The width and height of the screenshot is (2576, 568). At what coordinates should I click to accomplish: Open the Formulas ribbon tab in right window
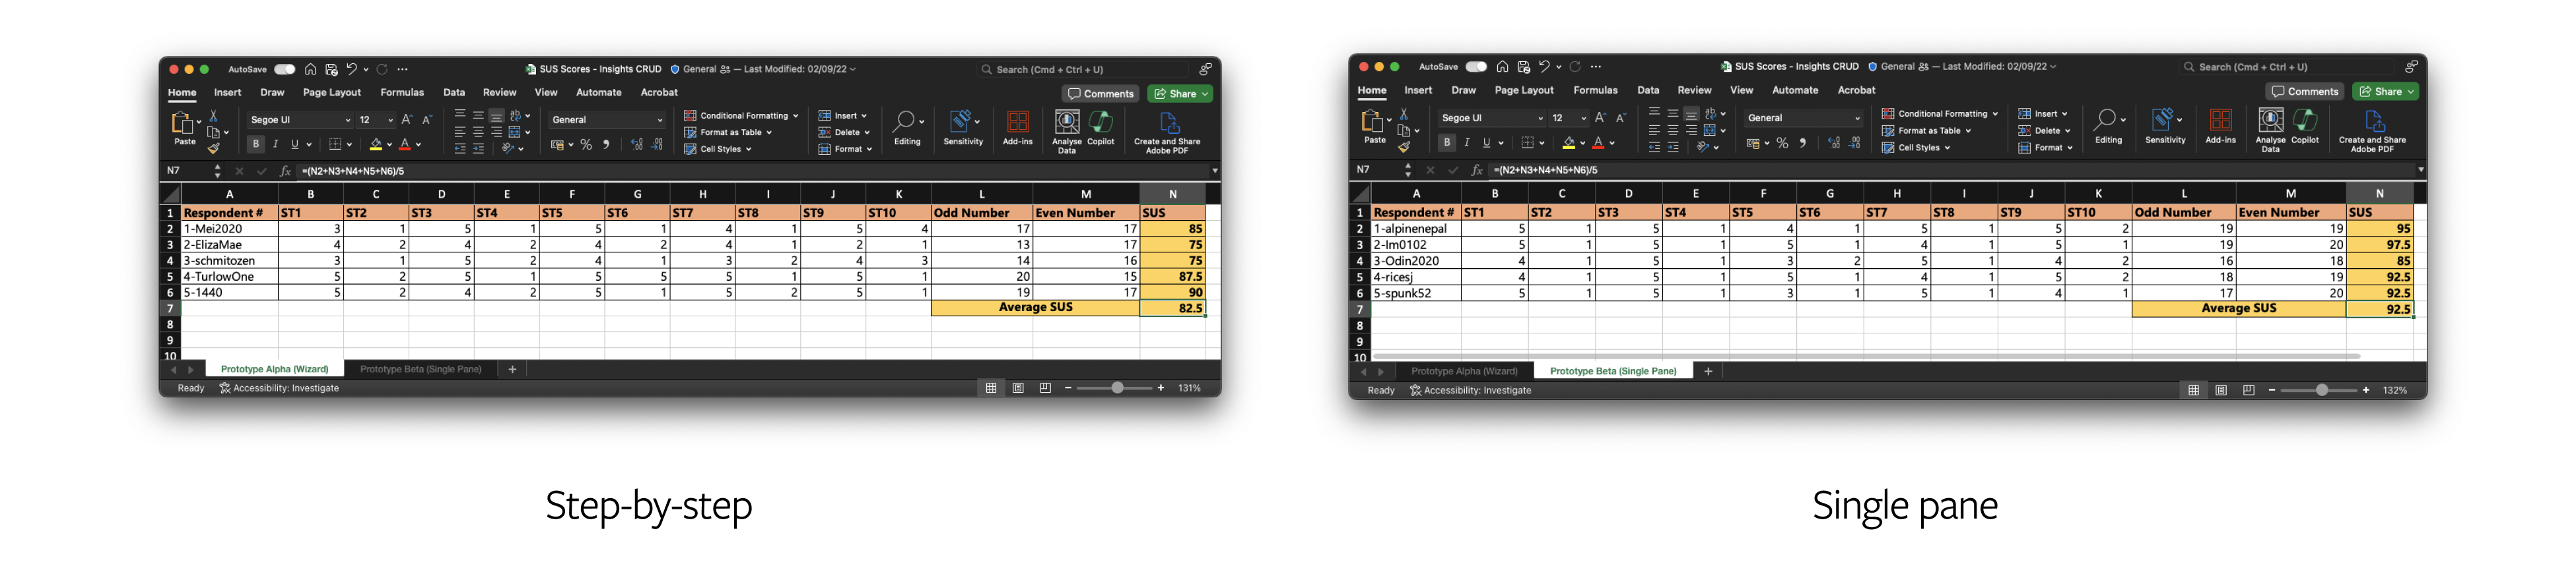(1595, 90)
